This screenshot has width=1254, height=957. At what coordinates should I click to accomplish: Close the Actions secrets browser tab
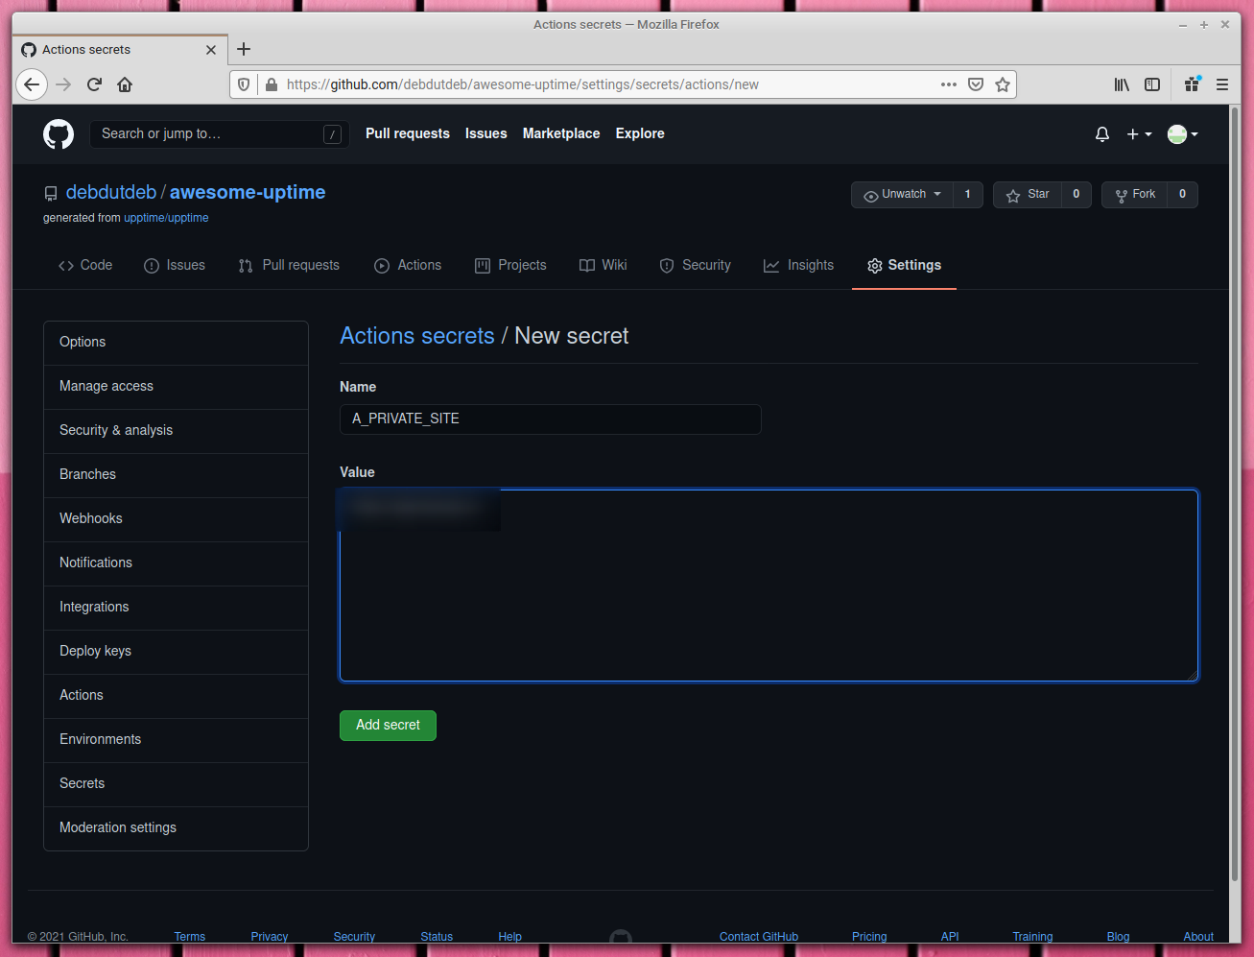211,50
